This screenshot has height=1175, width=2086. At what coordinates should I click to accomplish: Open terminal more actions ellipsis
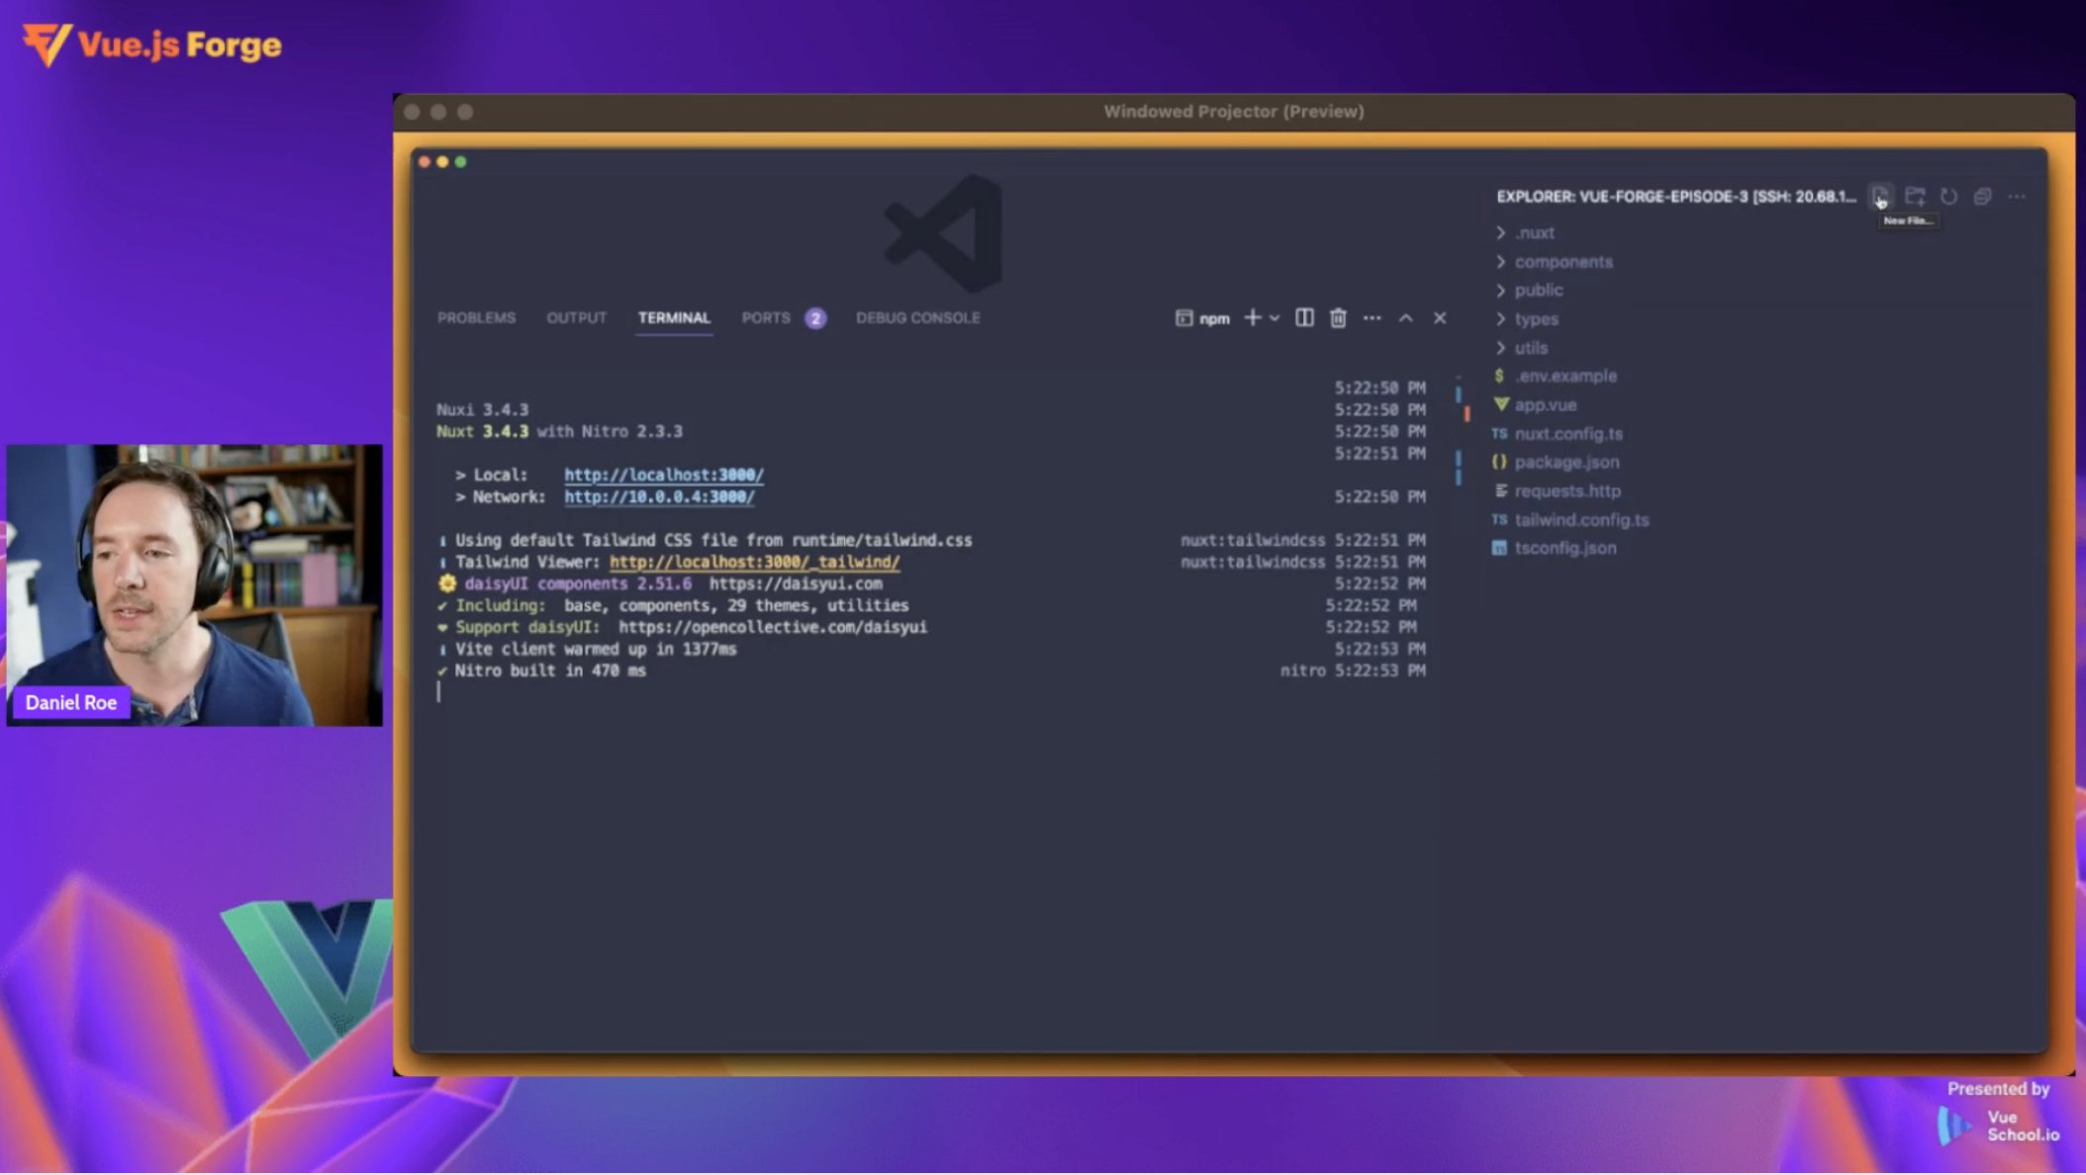(1374, 317)
